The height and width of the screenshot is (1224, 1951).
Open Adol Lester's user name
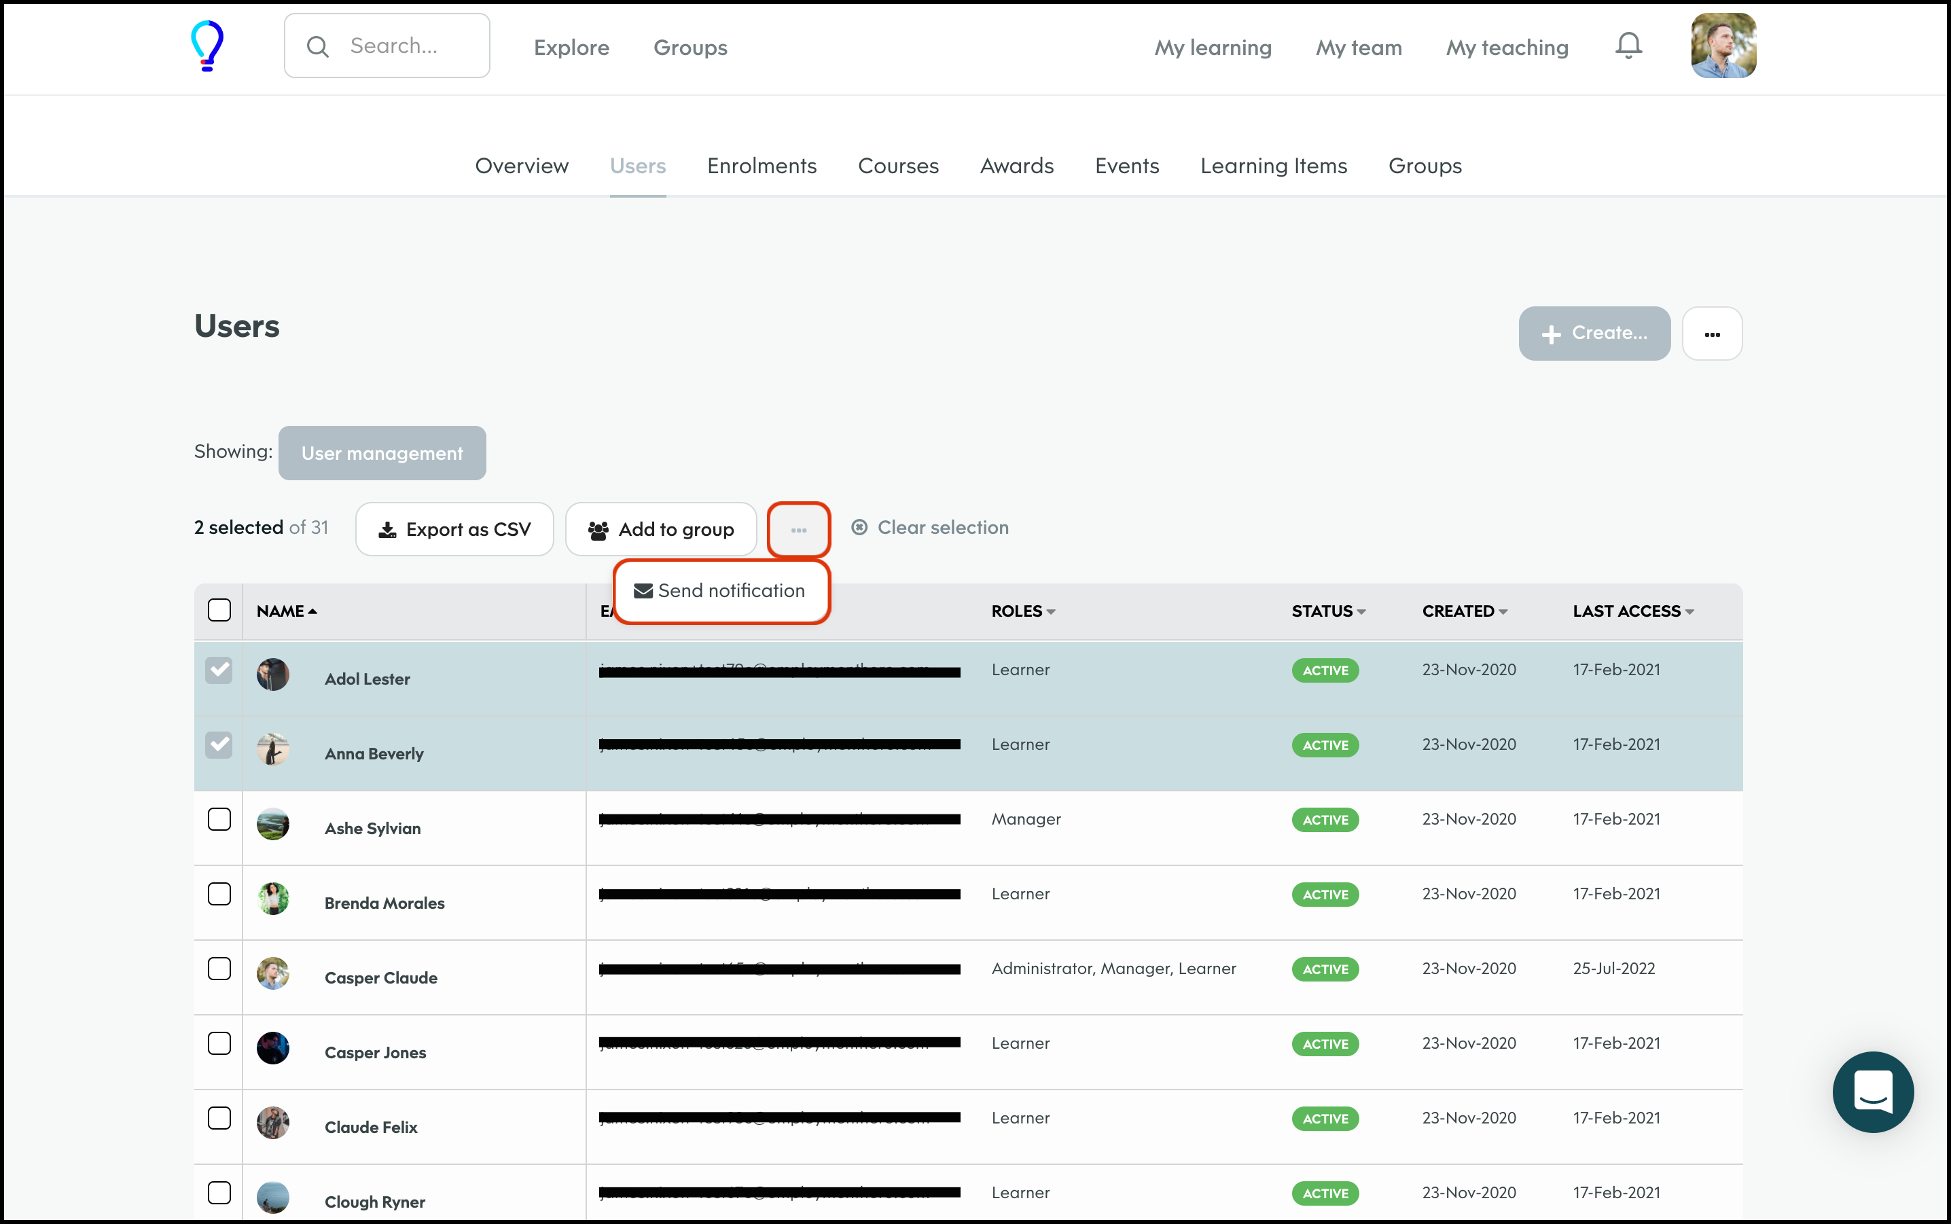pos(368,679)
